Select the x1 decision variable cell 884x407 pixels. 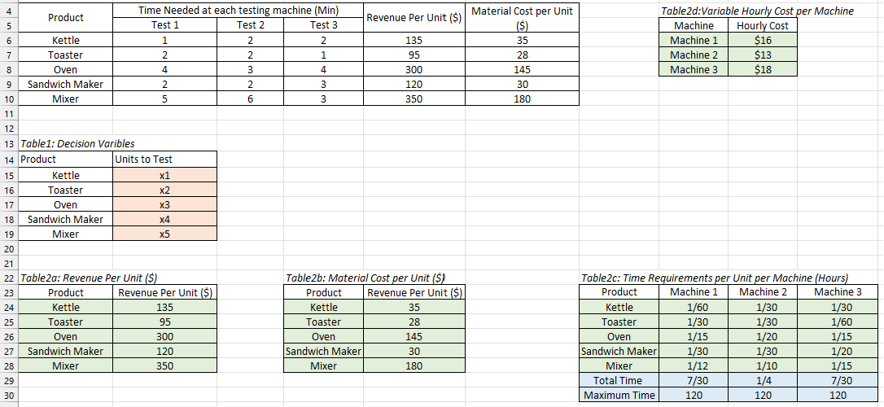pos(164,175)
